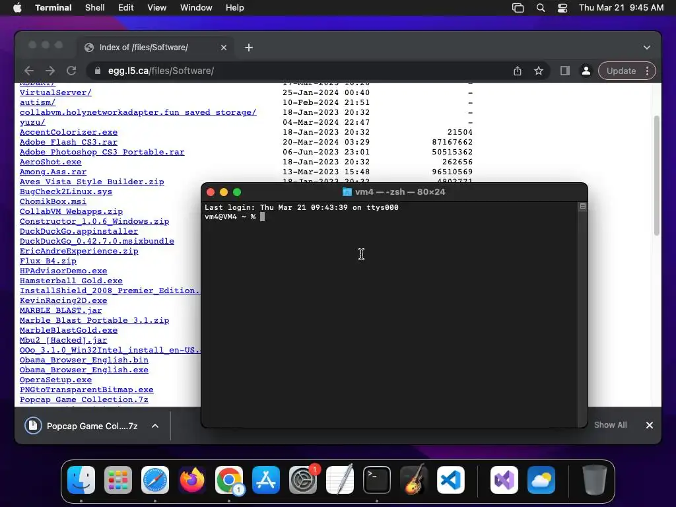676x507 pixels.
Task: Open the yuzu/ folder link
Action: point(32,122)
